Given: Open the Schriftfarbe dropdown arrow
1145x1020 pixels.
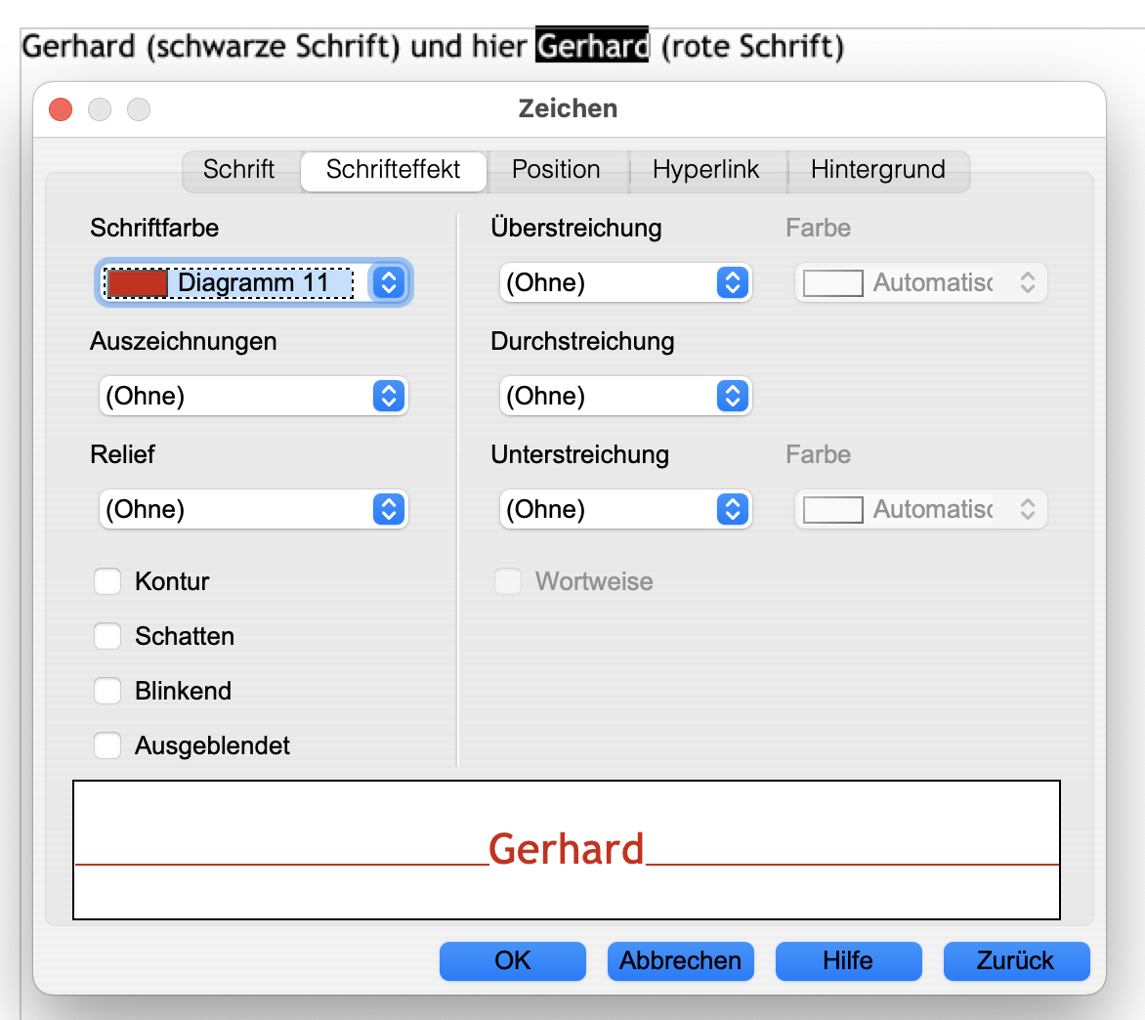Looking at the screenshot, I should click(388, 283).
